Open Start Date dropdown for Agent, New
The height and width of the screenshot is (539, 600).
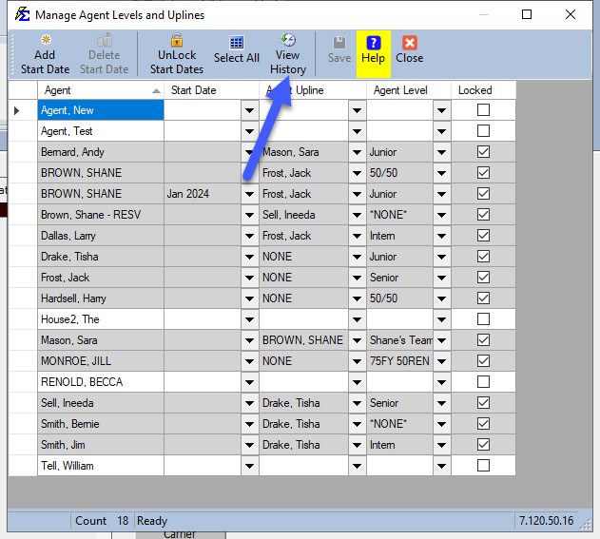250,110
